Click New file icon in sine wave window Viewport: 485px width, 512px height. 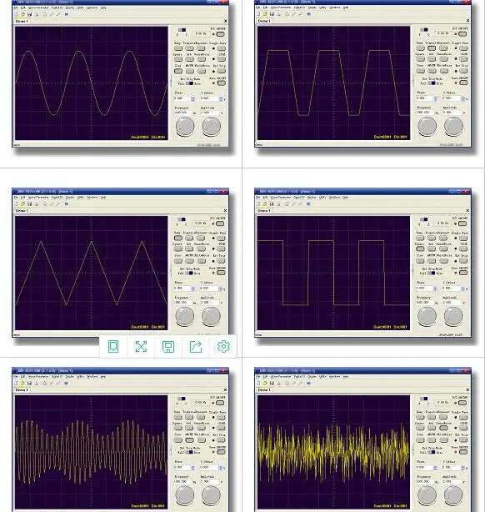[x=16, y=14]
